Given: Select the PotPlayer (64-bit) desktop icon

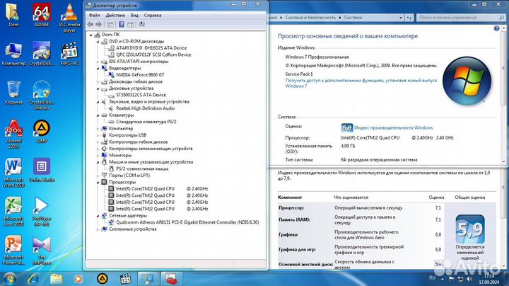Looking at the screenshot, I should click(42, 211).
